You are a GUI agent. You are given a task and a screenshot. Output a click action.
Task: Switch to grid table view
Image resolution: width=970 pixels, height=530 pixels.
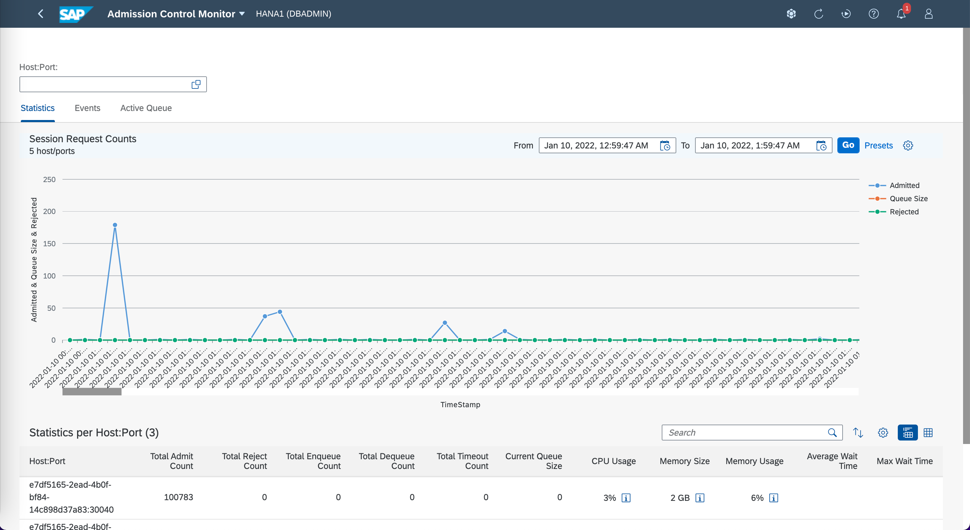928,433
